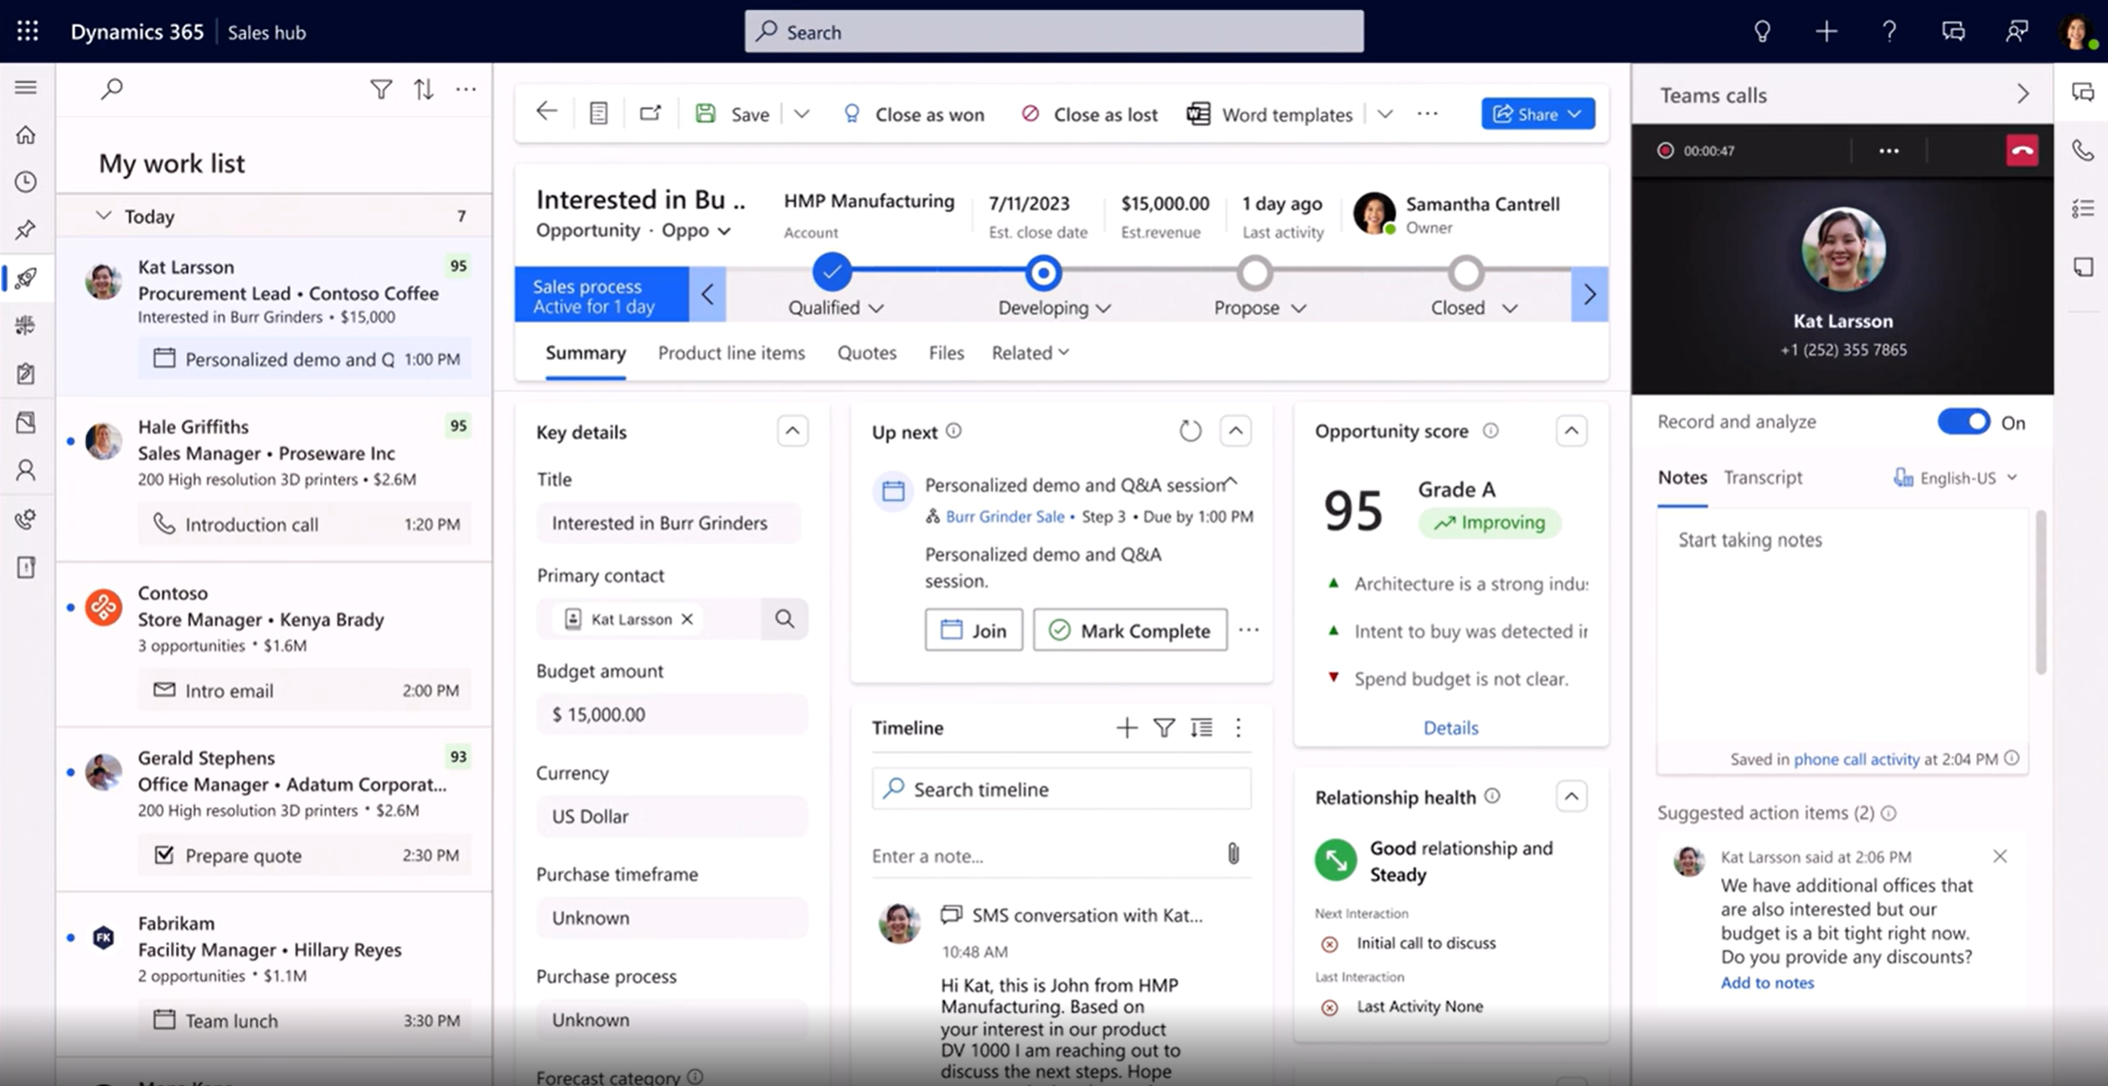Switch to Files tab
Image resolution: width=2108 pixels, height=1086 pixels.
[x=946, y=353]
